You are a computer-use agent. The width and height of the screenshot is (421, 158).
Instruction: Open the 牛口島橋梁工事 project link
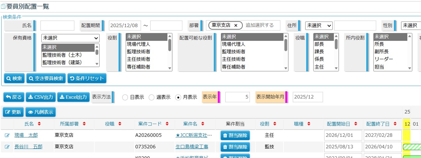point(192,147)
